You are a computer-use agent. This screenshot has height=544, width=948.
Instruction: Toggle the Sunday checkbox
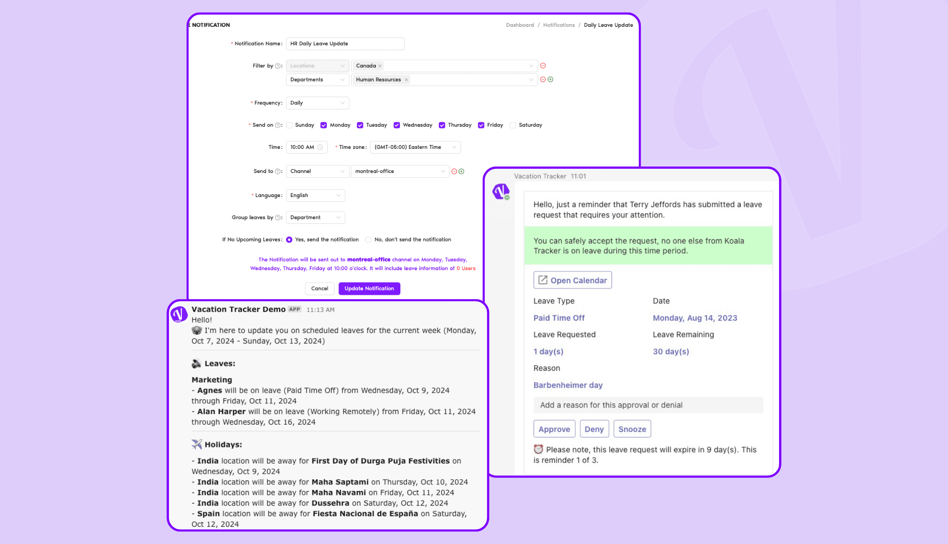[x=289, y=125]
